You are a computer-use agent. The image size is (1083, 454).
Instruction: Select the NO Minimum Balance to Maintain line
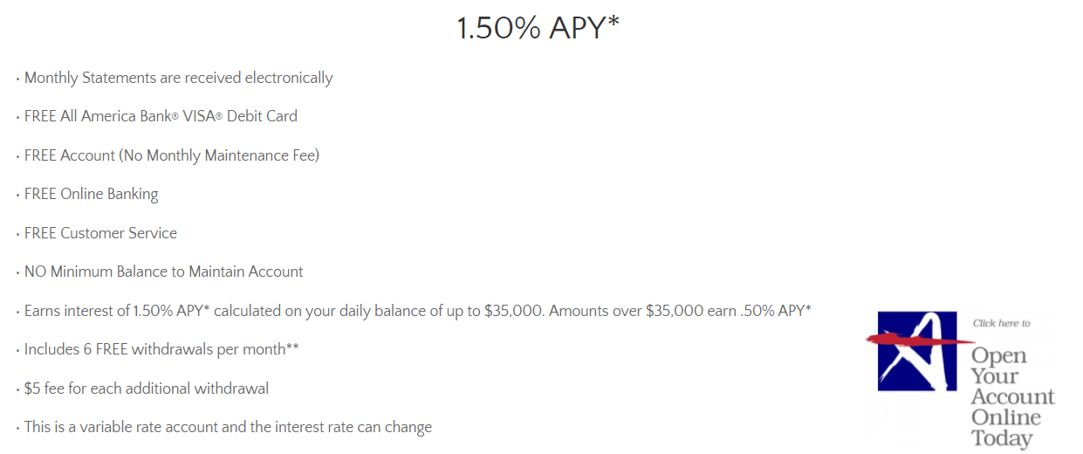(x=163, y=272)
